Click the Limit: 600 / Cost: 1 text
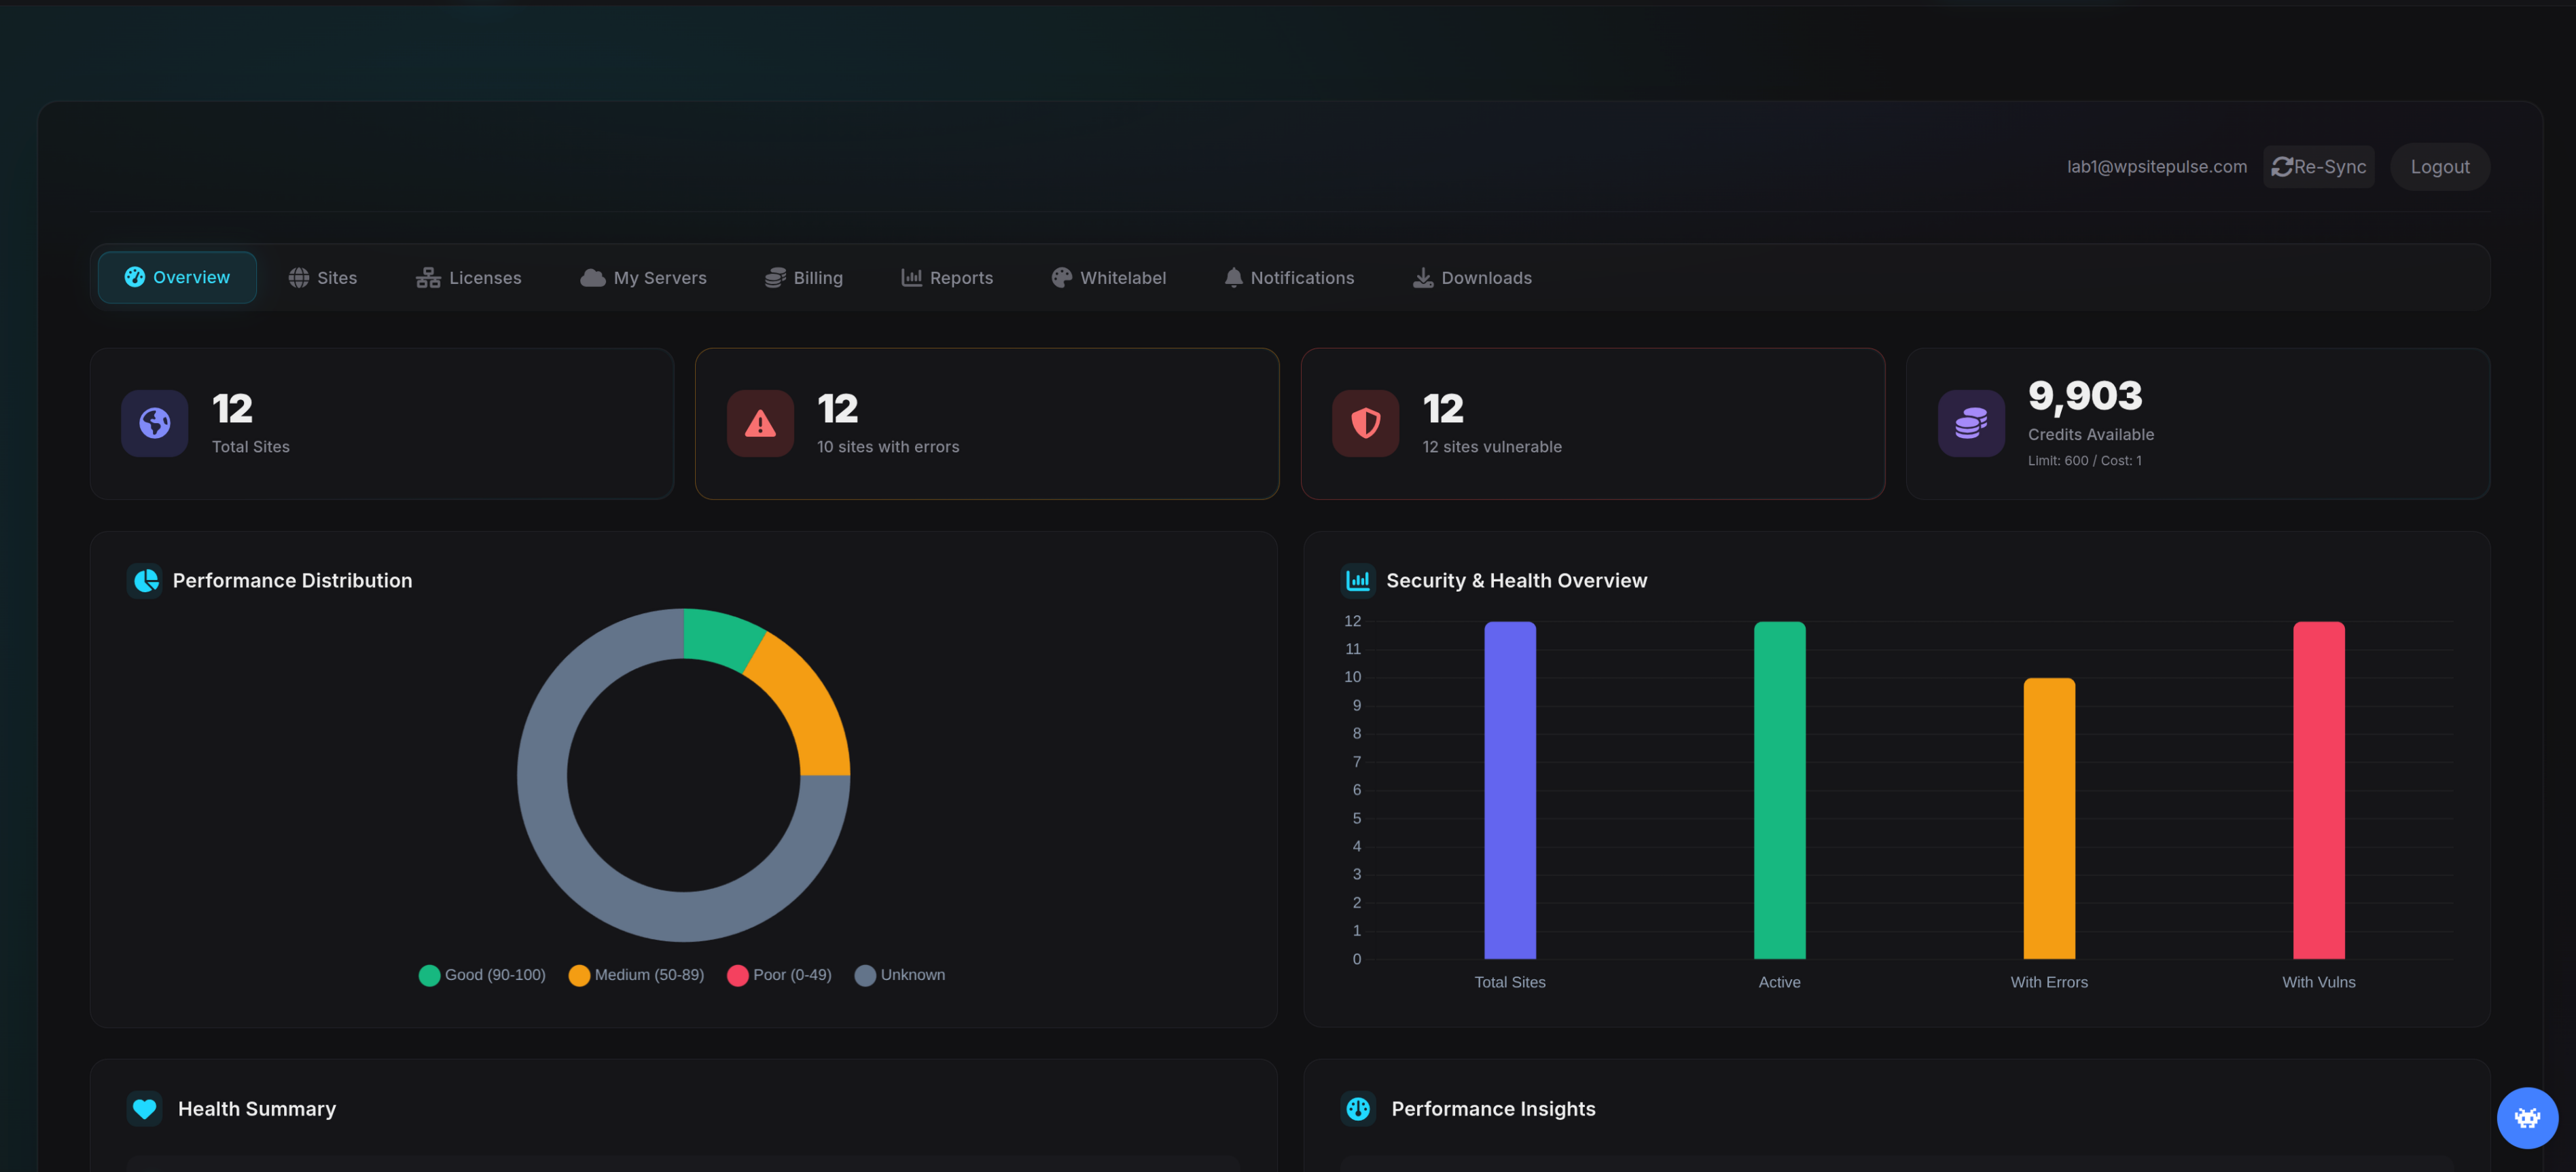This screenshot has width=2576, height=1172. (2084, 460)
